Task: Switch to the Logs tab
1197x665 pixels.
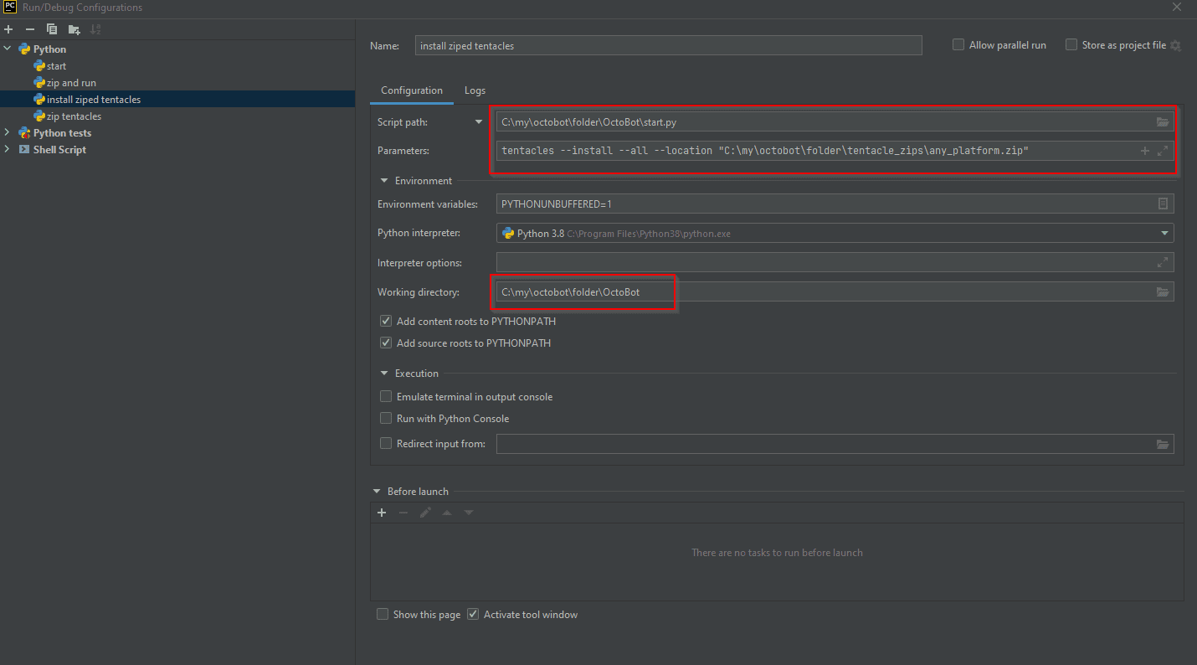Action: tap(475, 90)
